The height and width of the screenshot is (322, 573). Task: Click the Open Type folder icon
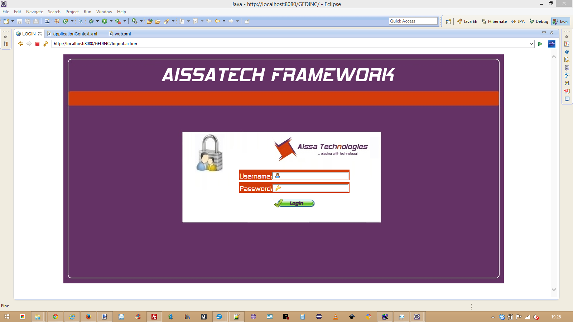click(150, 21)
